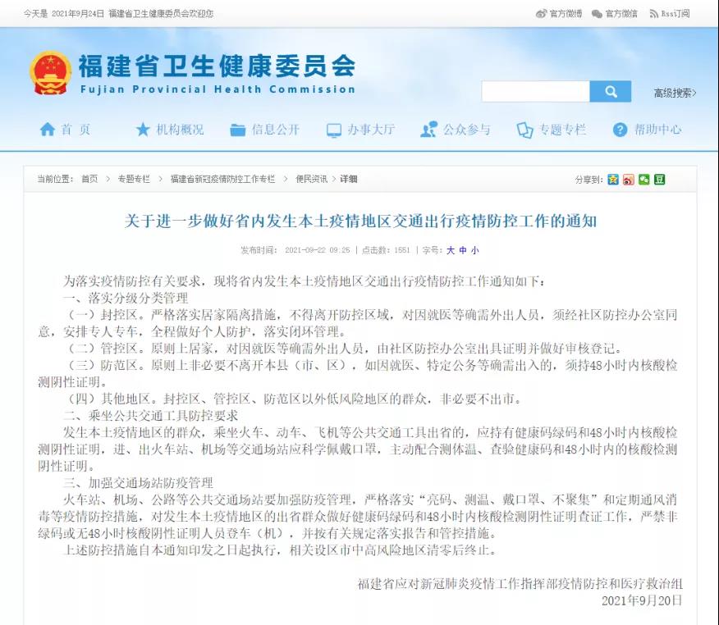Click the search magnifier button
The height and width of the screenshot is (625, 719).
tap(610, 92)
